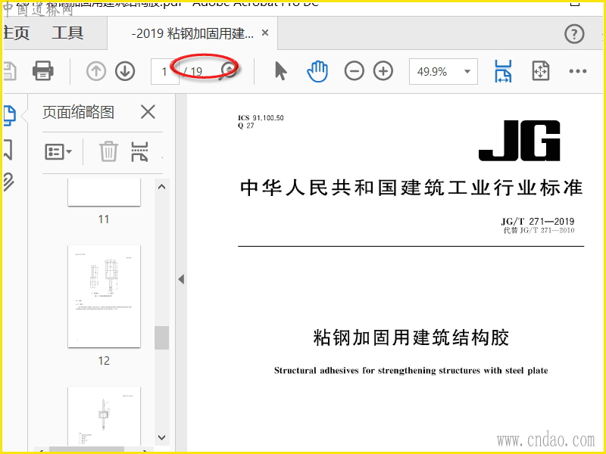This screenshot has width=606, height=454.
Task: Click the English title Structural adhesives text
Action: 411,371
